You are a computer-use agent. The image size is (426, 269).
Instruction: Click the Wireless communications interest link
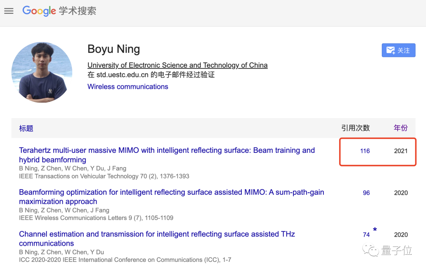128,87
